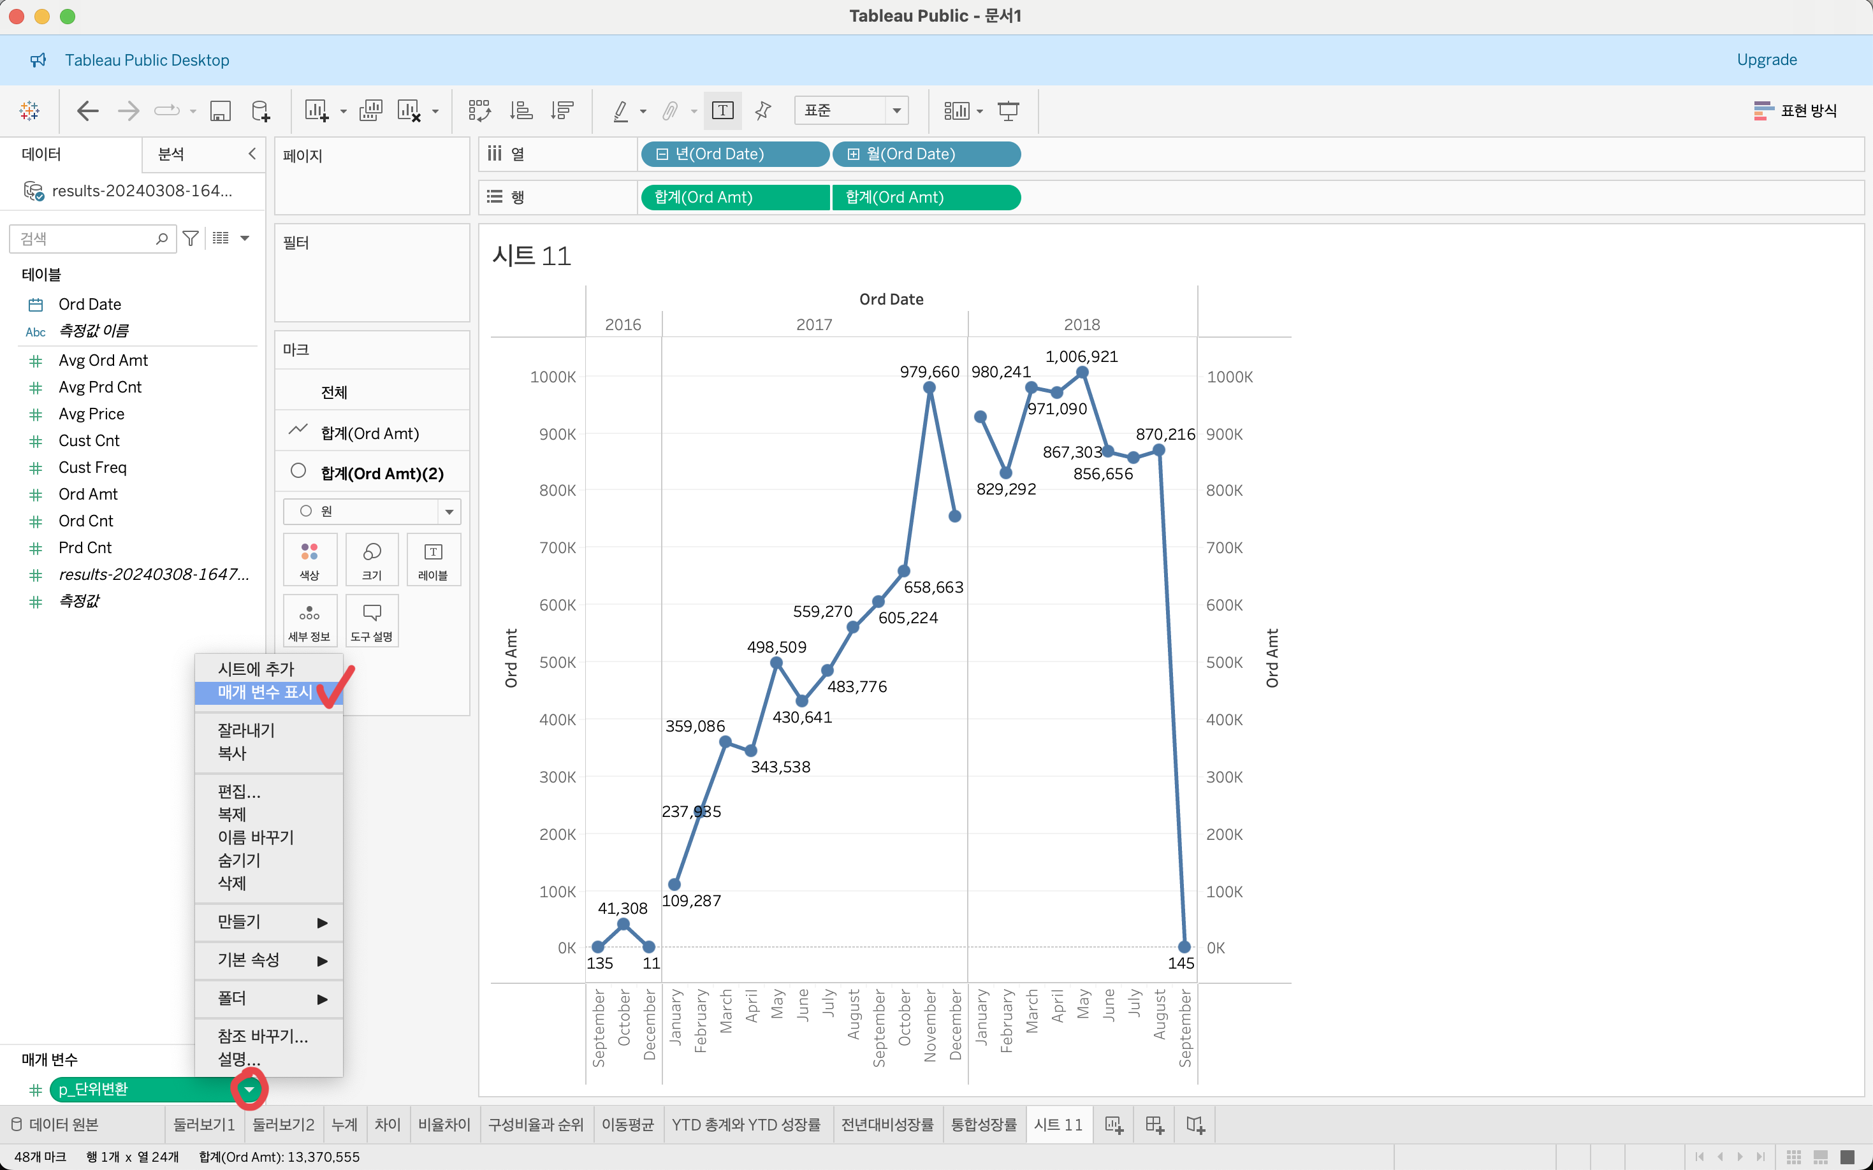This screenshot has width=1873, height=1170.
Task: Expand the month Ord Date pill
Action: (853, 154)
